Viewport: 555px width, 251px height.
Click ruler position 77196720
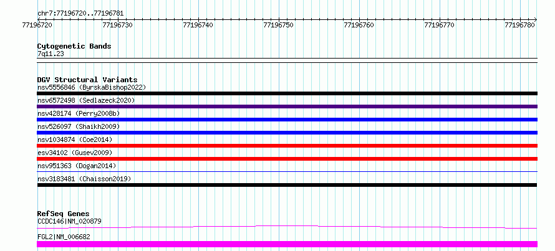pos(37,25)
